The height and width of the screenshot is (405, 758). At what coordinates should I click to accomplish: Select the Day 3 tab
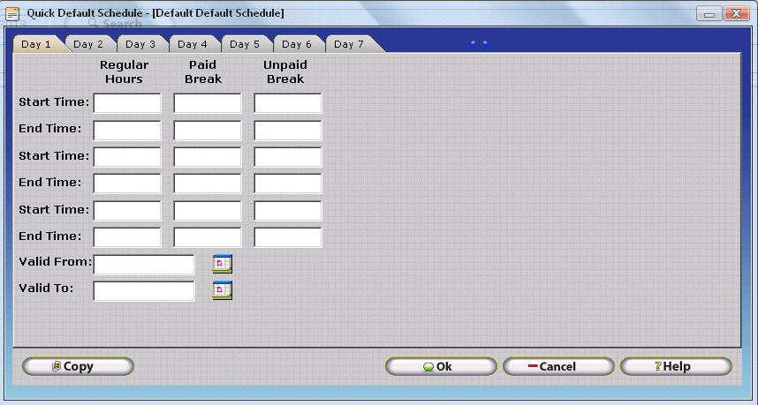tap(140, 44)
